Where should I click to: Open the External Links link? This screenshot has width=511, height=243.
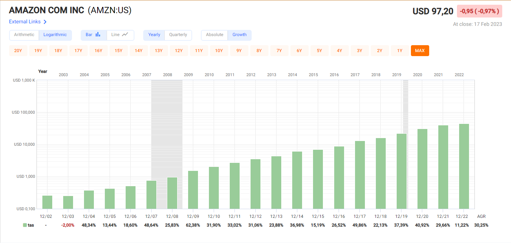tap(25, 22)
